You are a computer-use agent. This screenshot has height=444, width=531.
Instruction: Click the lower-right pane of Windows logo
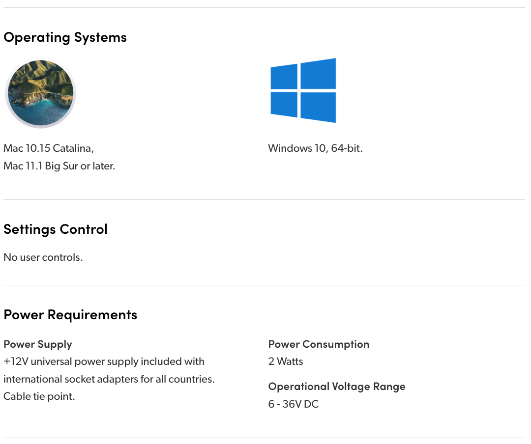[318, 107]
